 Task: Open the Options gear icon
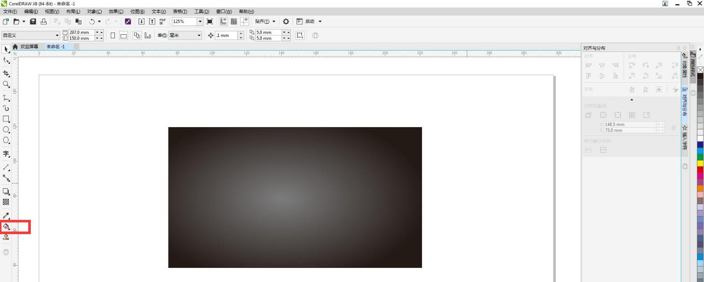point(286,22)
